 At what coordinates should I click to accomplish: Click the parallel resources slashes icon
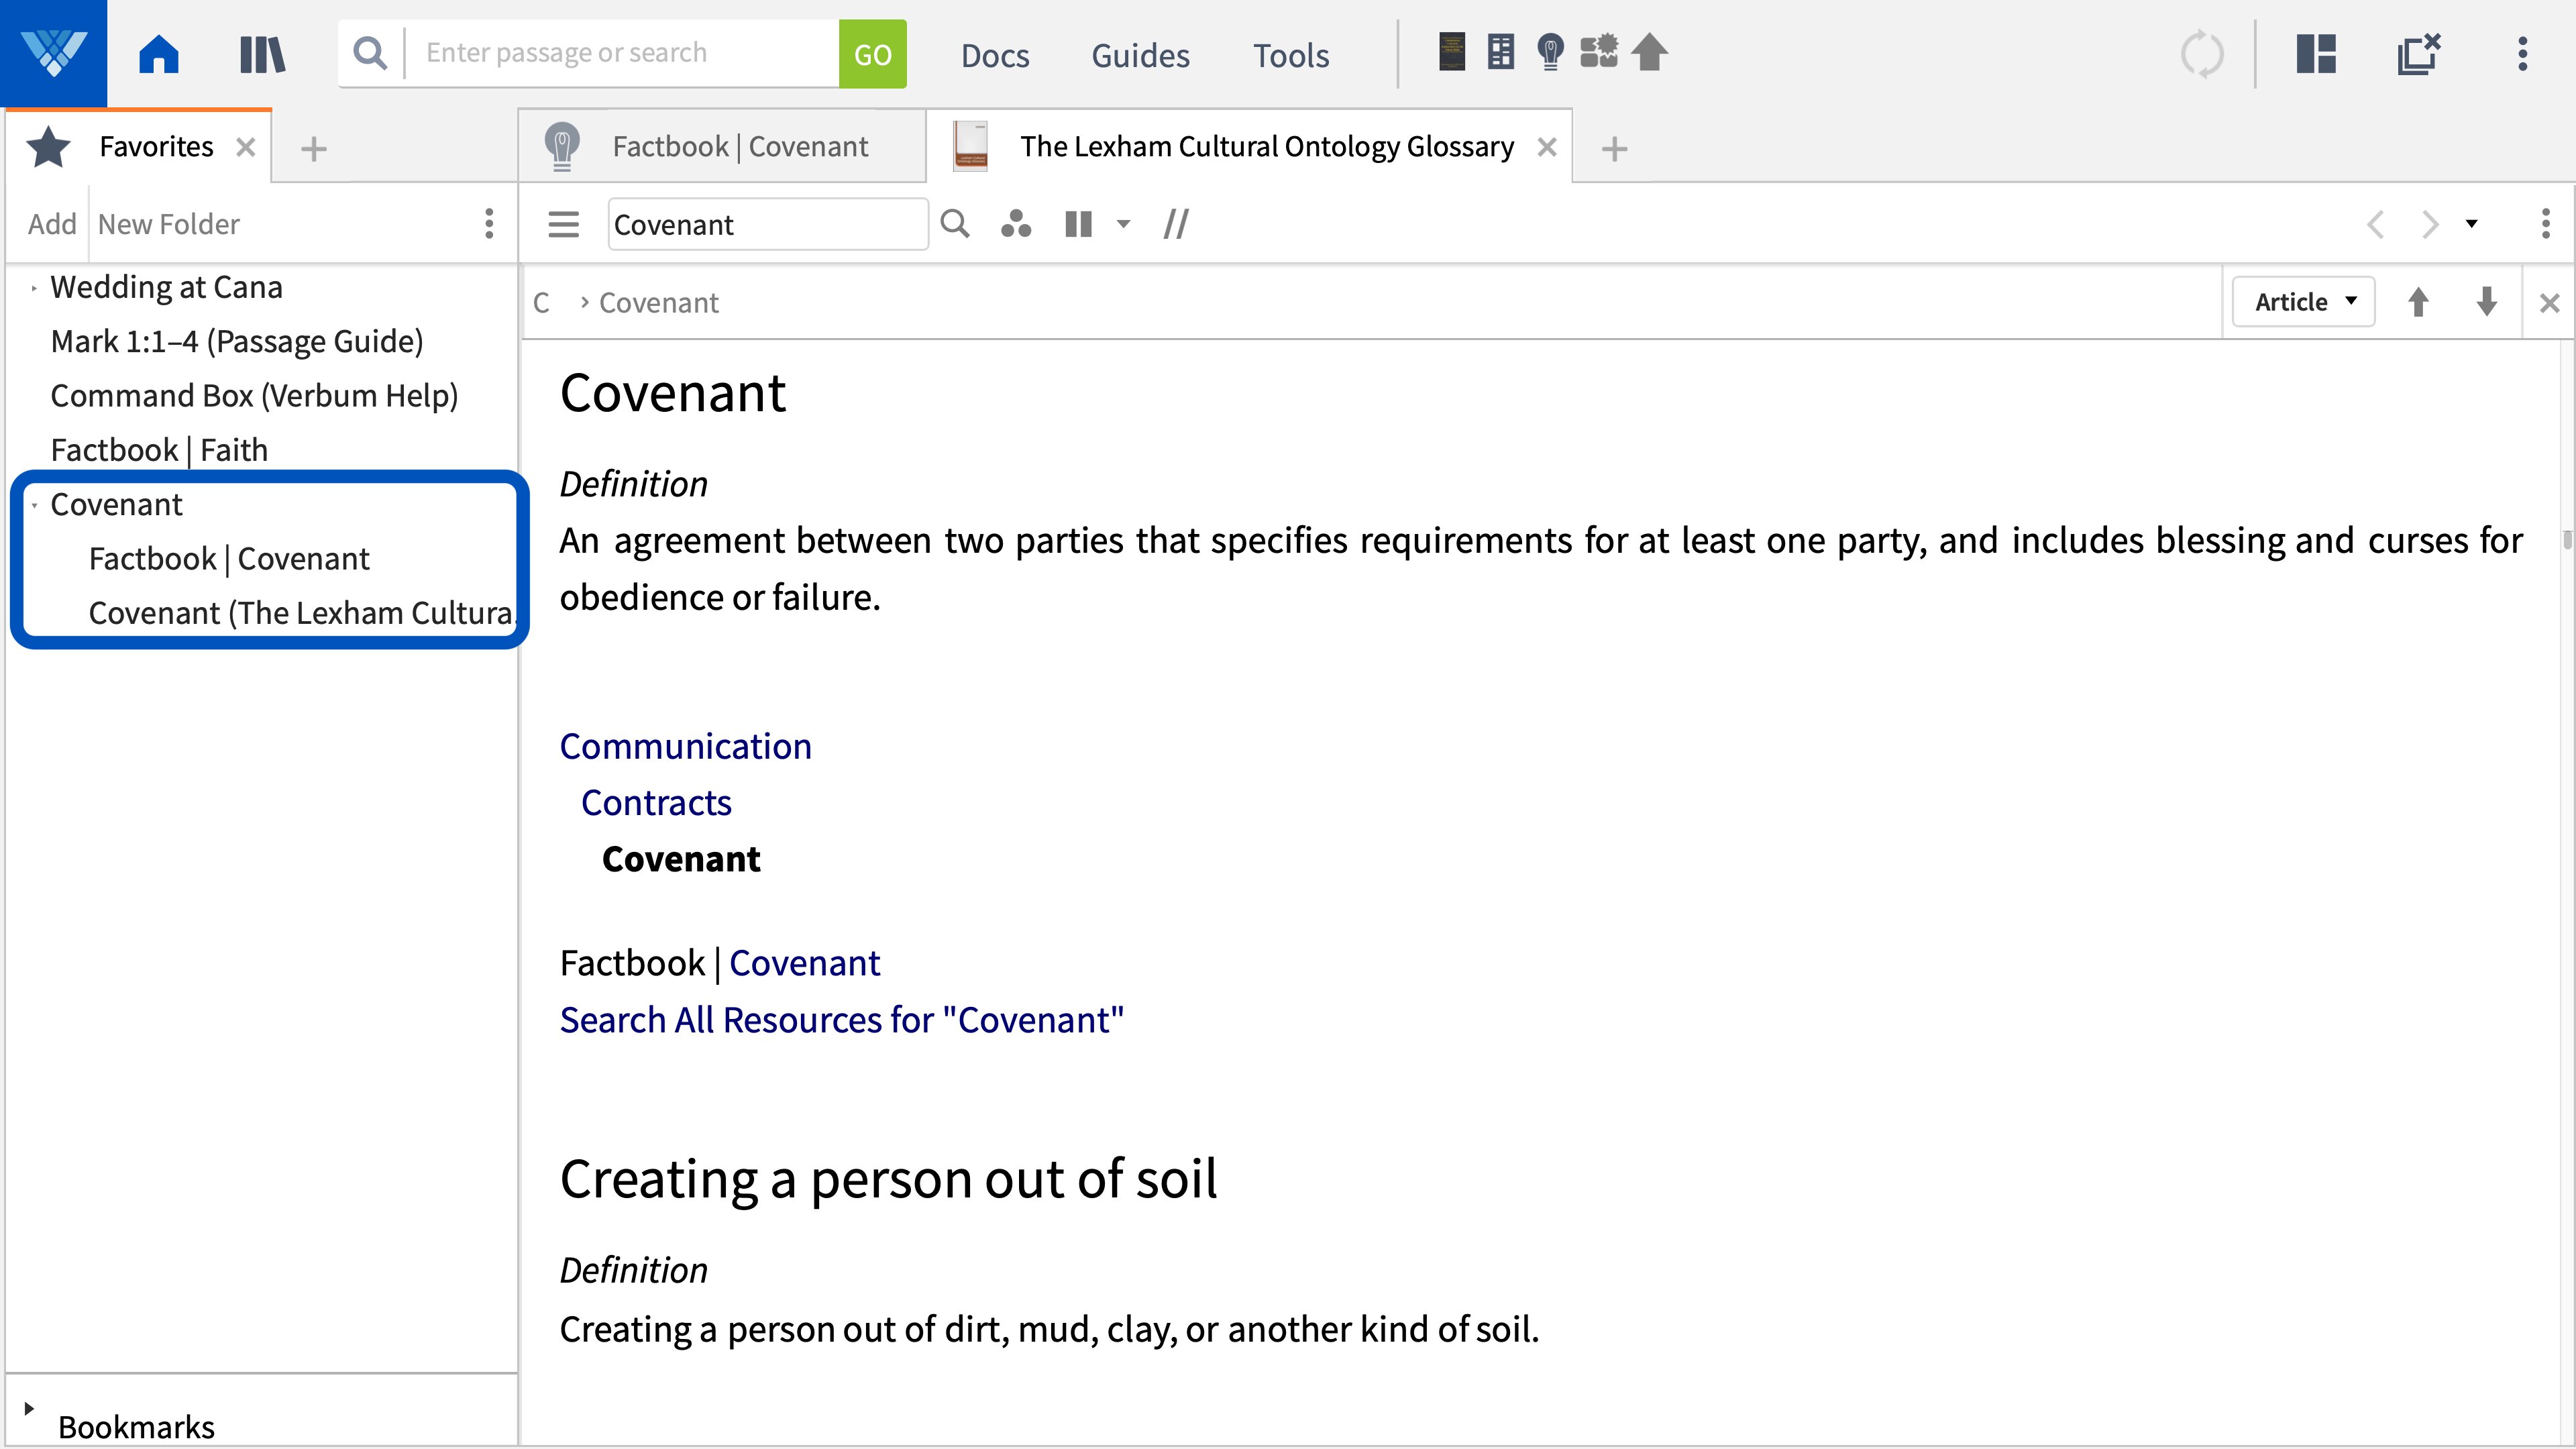coord(1176,224)
